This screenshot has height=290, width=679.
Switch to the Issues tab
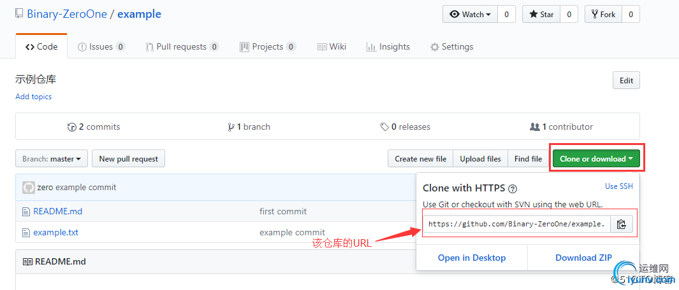(x=101, y=46)
